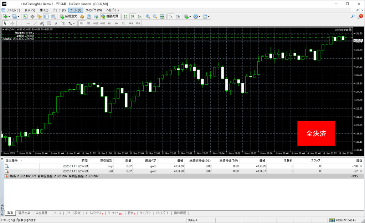Select the vertical line drawing tool
The image size is (365, 223).
[20, 23]
